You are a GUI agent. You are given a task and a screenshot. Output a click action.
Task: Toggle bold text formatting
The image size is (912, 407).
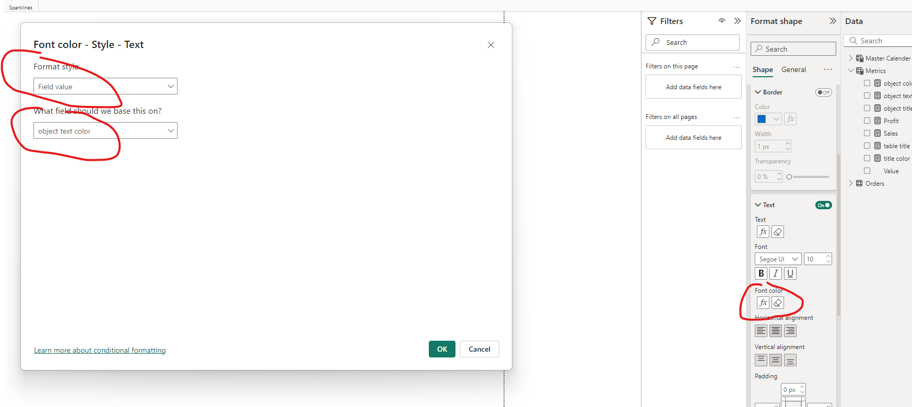pos(761,273)
